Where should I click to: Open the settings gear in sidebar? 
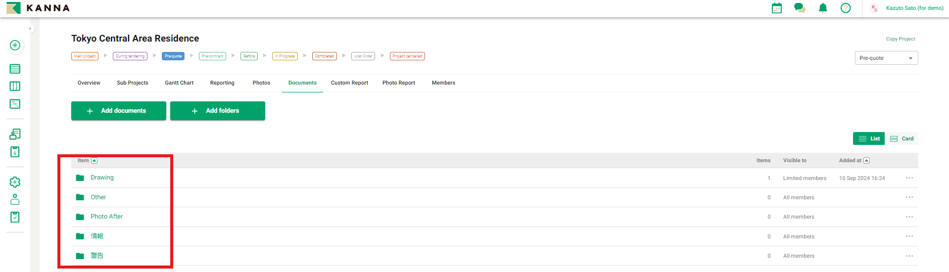15,182
